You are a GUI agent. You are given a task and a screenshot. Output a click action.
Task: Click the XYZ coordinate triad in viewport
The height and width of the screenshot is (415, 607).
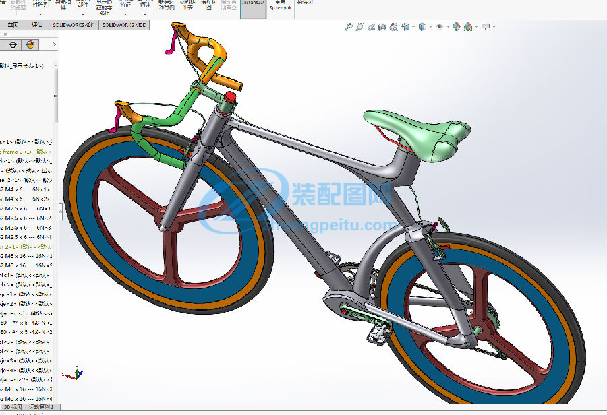coord(73,373)
